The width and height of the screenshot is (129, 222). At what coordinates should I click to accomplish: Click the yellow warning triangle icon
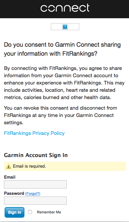click(x=9, y=166)
